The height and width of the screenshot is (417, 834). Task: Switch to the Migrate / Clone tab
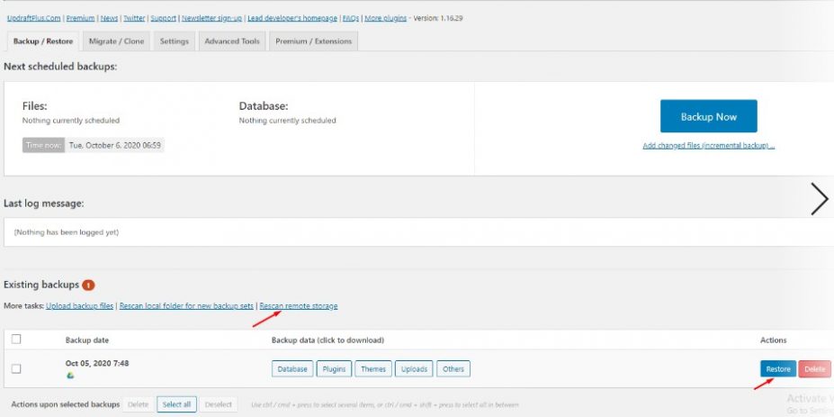click(116, 41)
